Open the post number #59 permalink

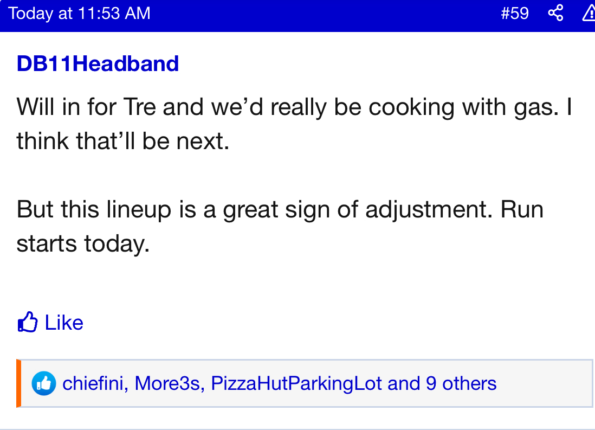click(x=515, y=13)
